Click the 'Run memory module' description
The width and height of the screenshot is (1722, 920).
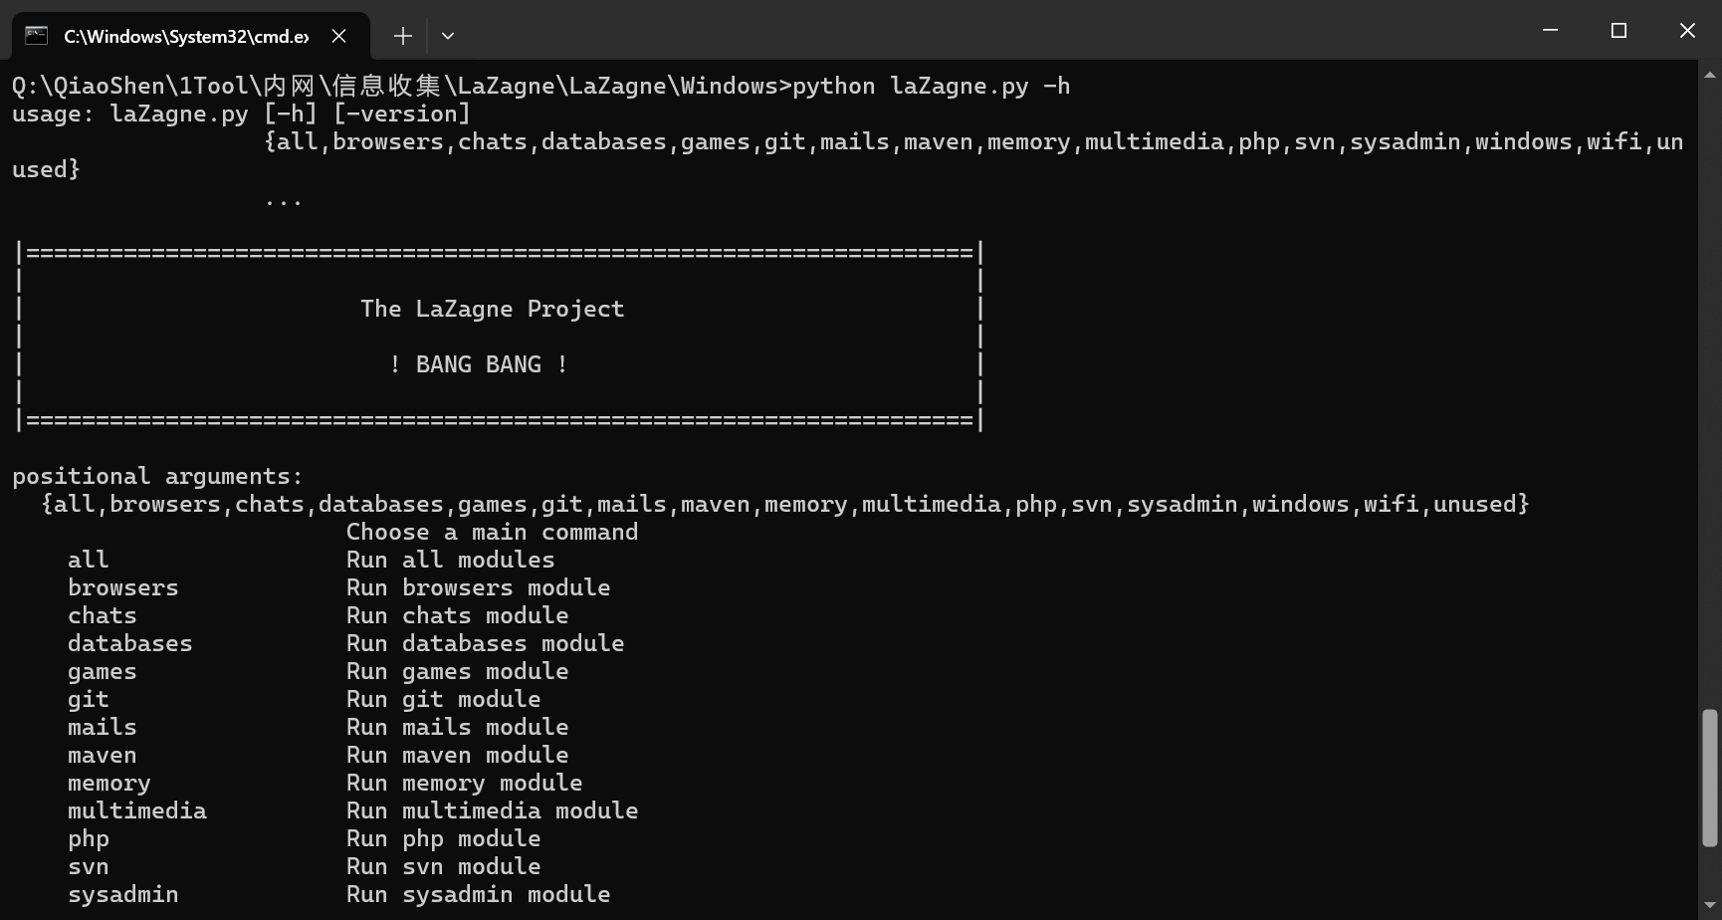(464, 783)
